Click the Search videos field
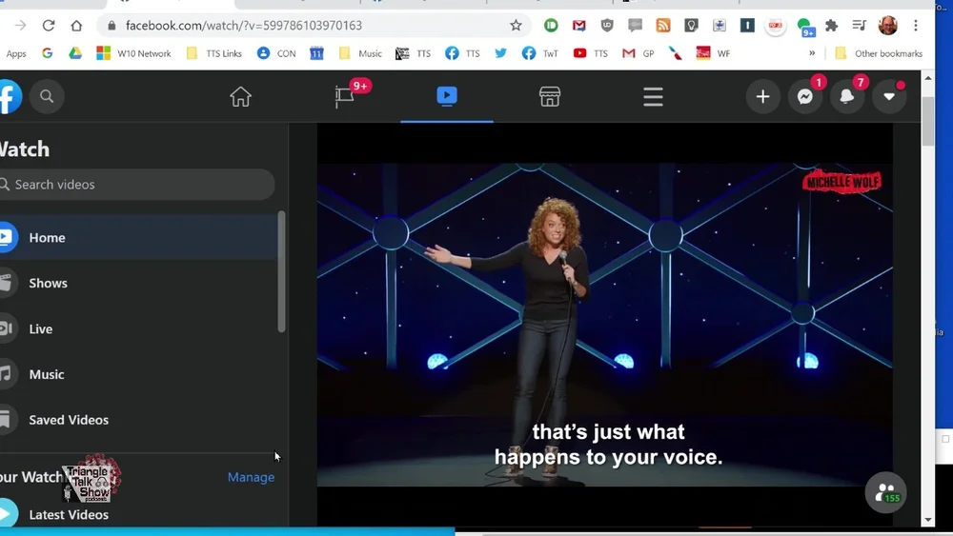Screen dimensions: 953x536 click(136, 185)
